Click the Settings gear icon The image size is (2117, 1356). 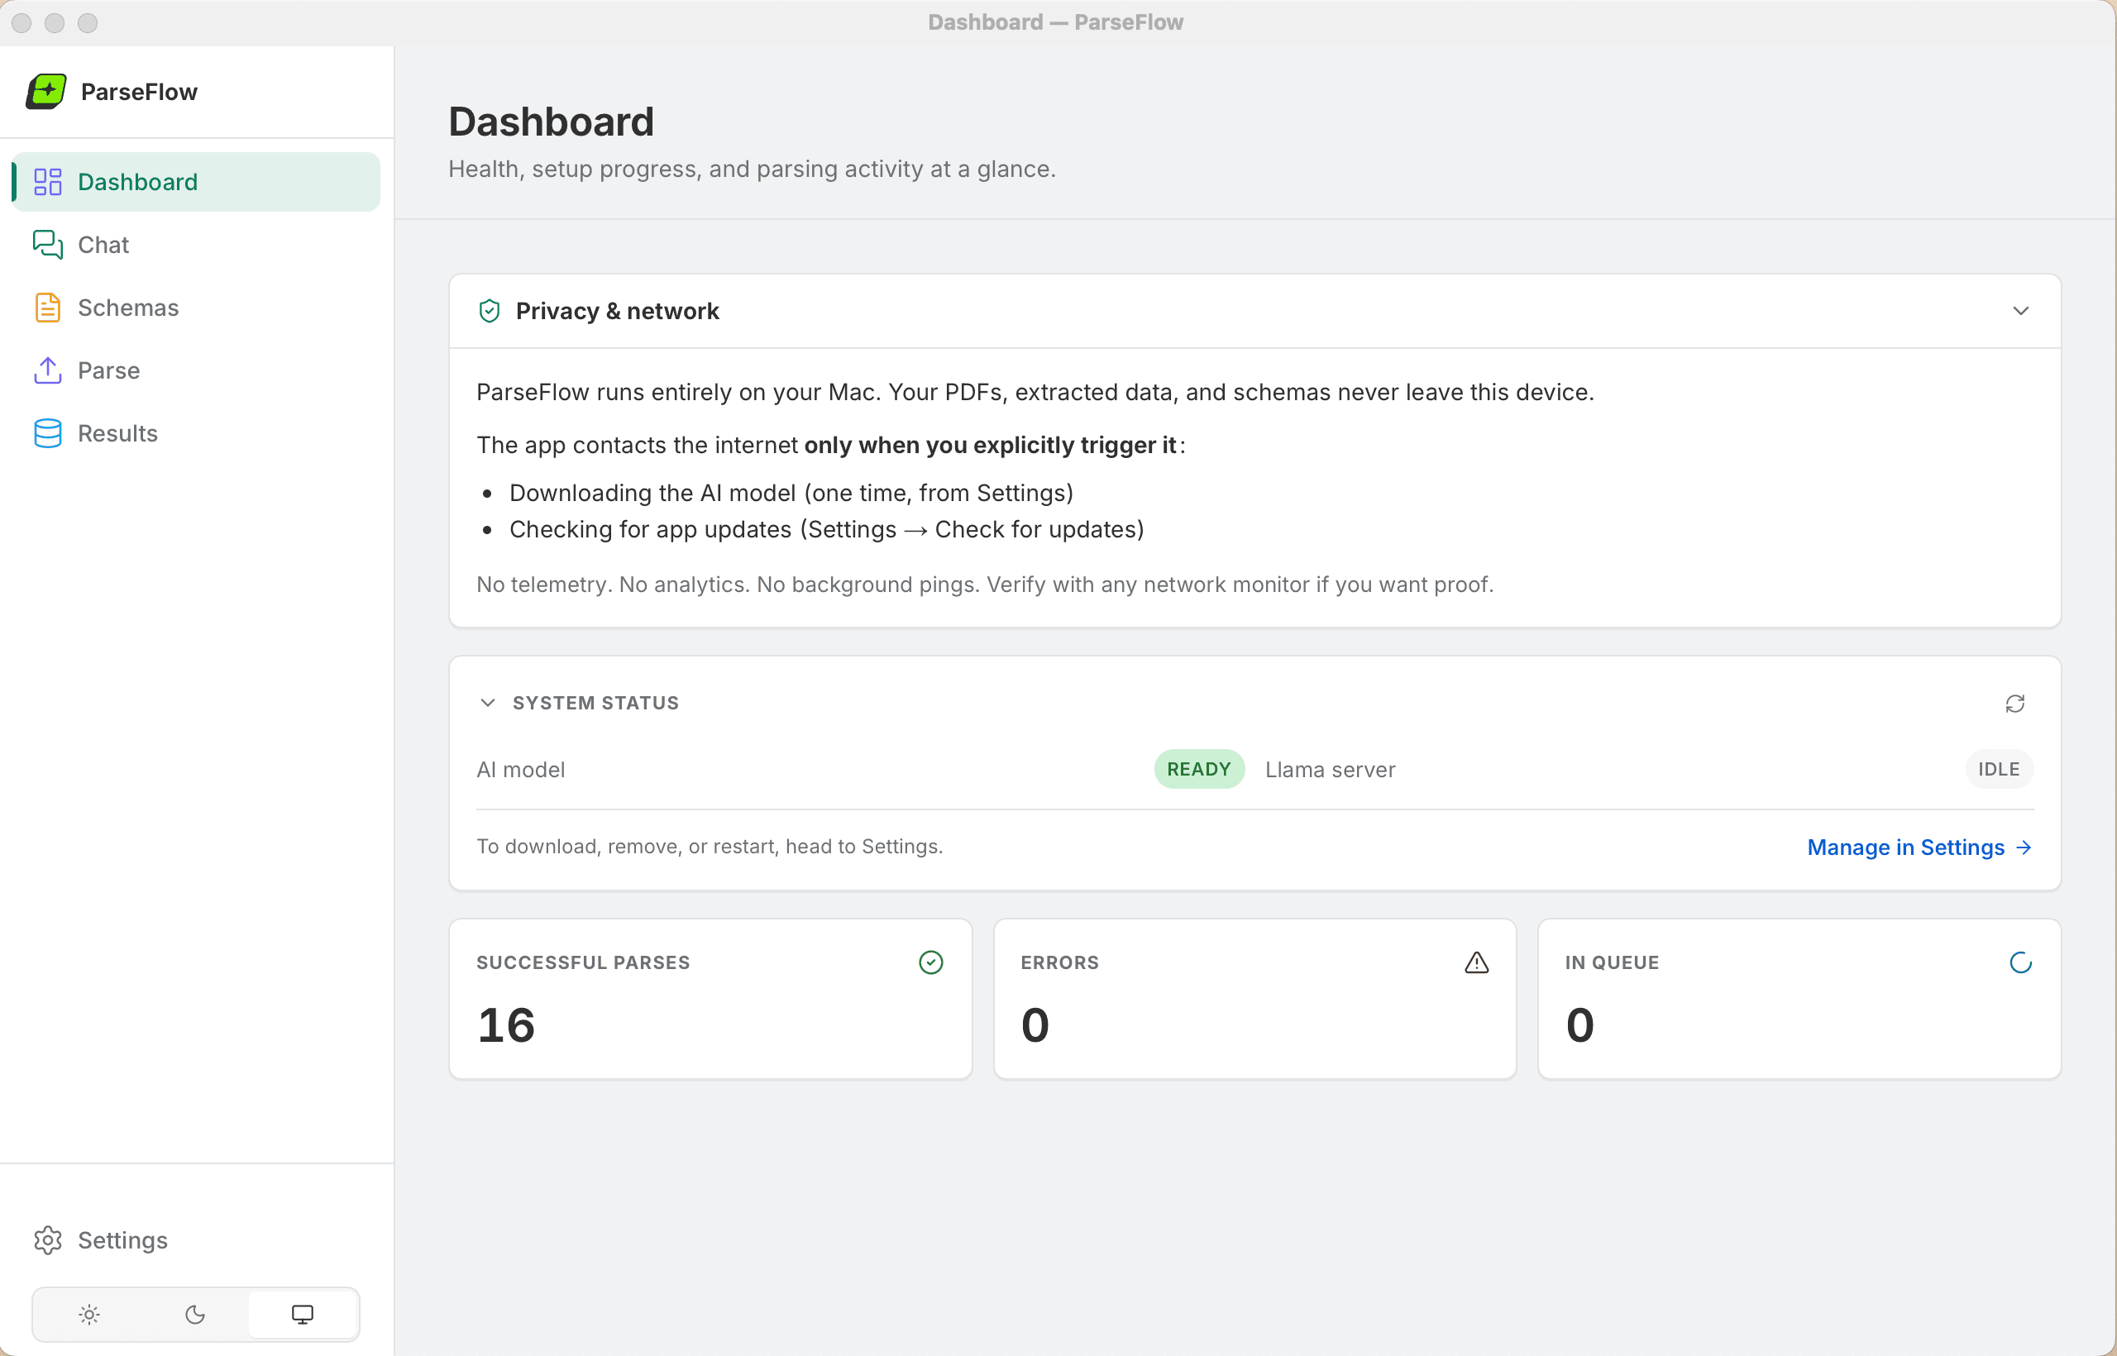tap(48, 1239)
